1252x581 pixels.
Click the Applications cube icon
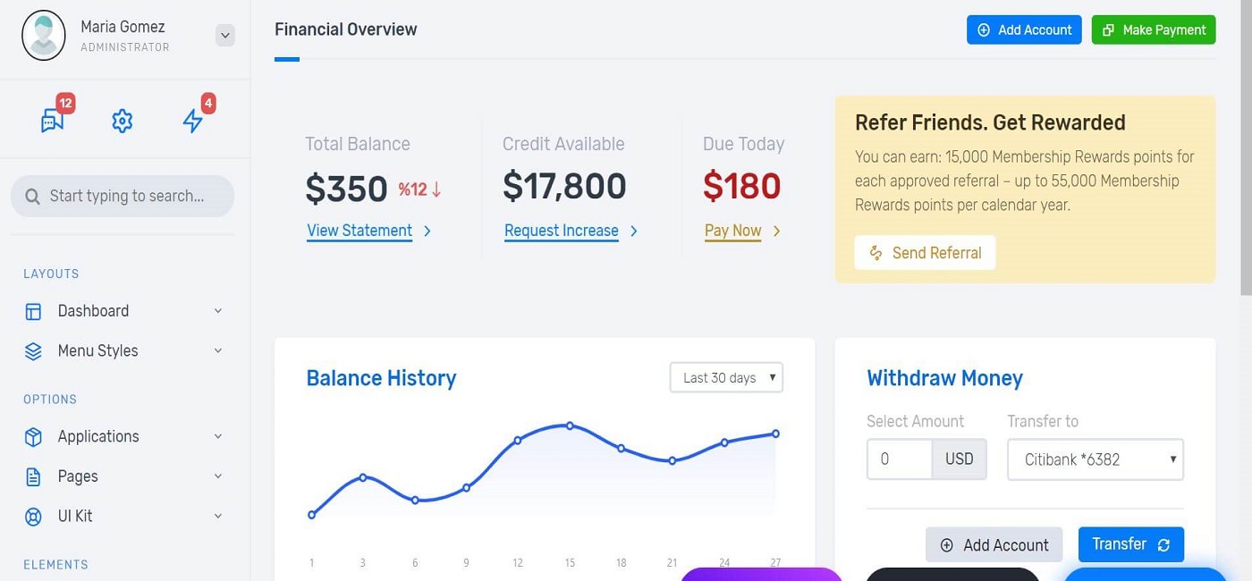34,437
